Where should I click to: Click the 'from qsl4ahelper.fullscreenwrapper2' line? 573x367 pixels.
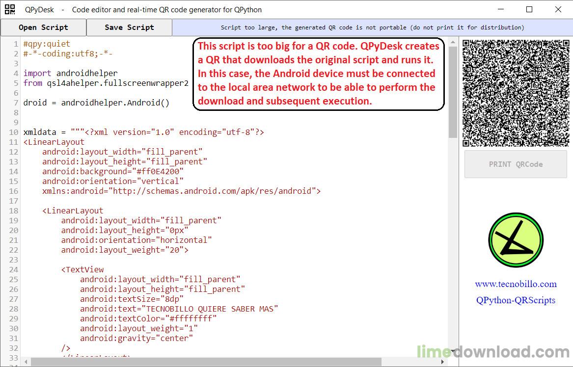coord(106,83)
